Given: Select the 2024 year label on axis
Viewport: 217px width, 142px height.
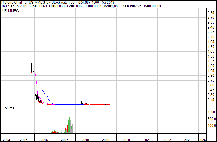Looking at the screenshot, I should coord(202,140).
